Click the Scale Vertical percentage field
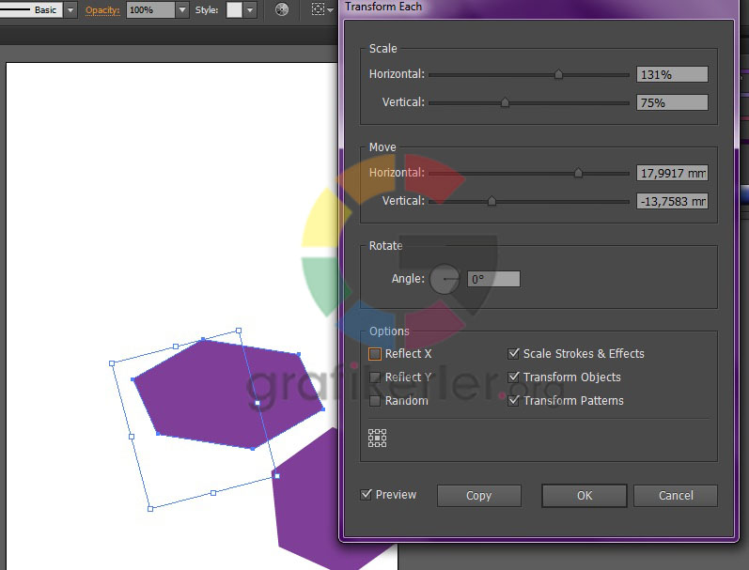Image resolution: width=749 pixels, height=570 pixels. click(671, 102)
